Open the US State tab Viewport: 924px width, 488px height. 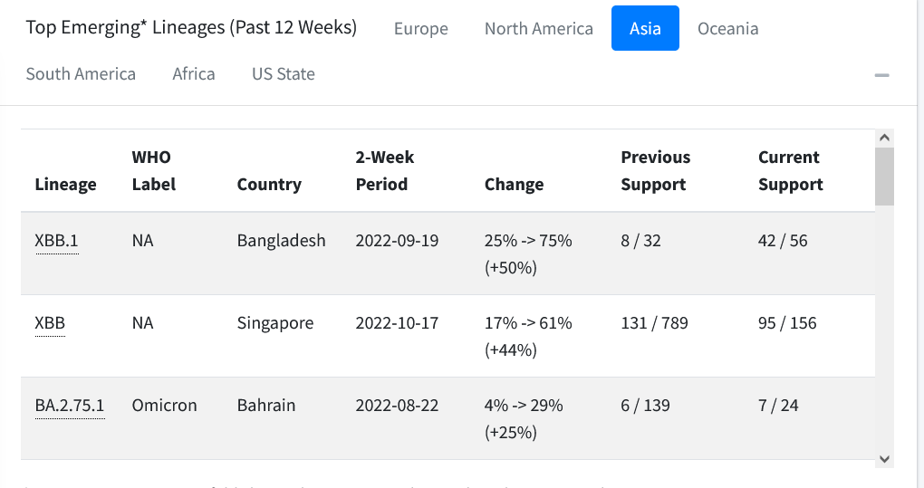point(284,73)
